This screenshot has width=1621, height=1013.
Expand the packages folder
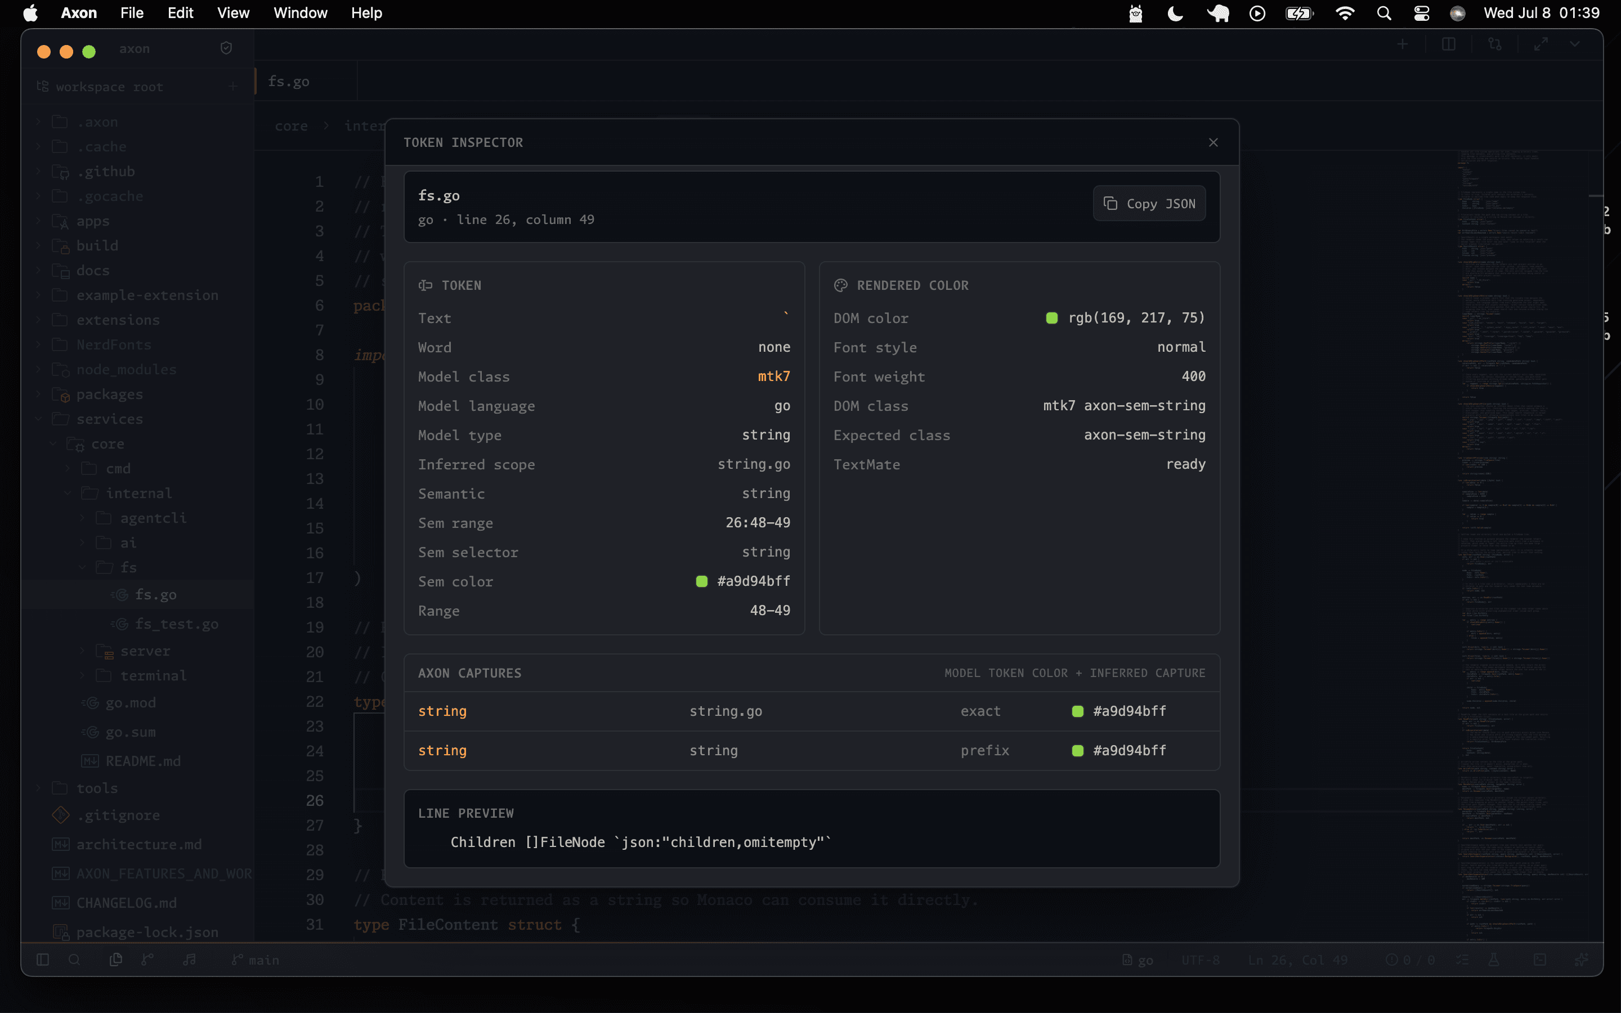click(38, 395)
